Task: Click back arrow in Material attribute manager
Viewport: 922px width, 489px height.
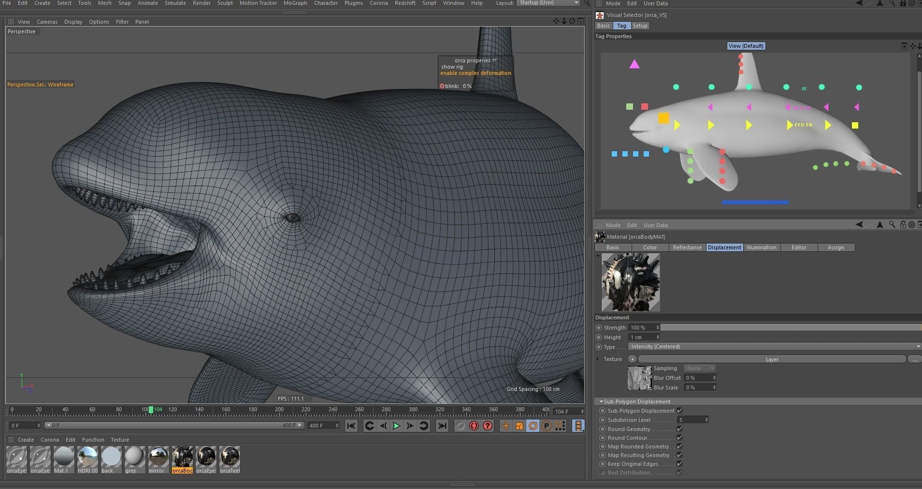Action: (x=859, y=225)
